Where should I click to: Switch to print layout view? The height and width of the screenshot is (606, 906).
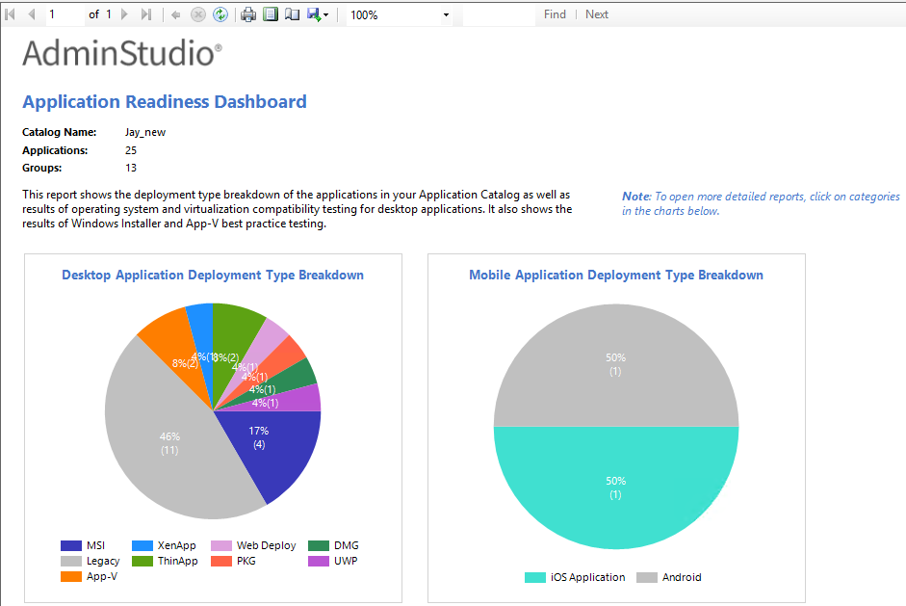point(271,14)
